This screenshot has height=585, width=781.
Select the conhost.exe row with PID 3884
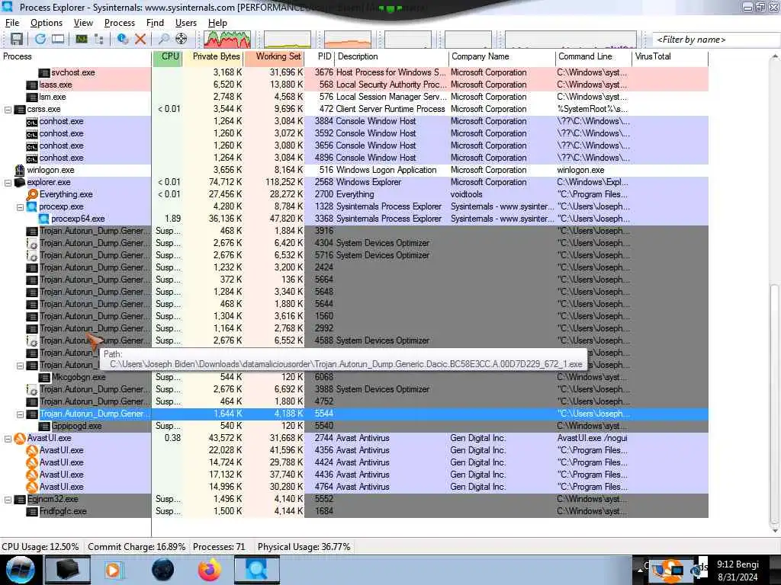[x=354, y=121]
